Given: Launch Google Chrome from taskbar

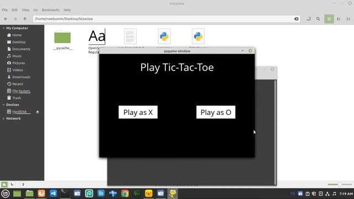Looking at the screenshot, I should pyautogui.click(x=125, y=193).
